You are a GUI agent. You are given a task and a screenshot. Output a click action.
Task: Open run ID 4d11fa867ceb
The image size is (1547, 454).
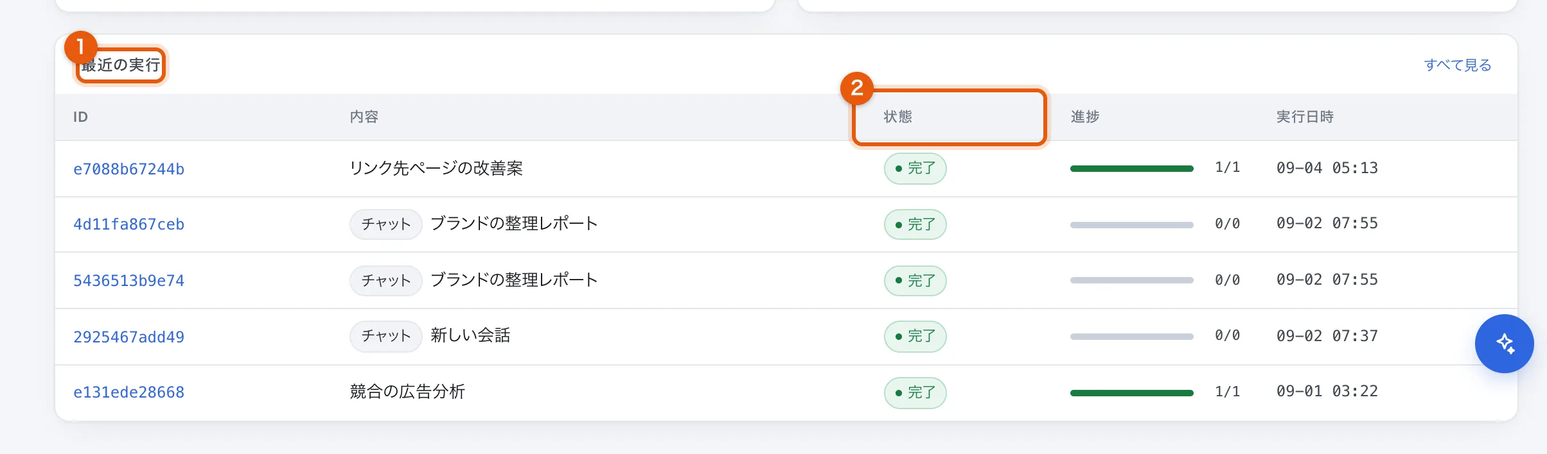tap(128, 224)
